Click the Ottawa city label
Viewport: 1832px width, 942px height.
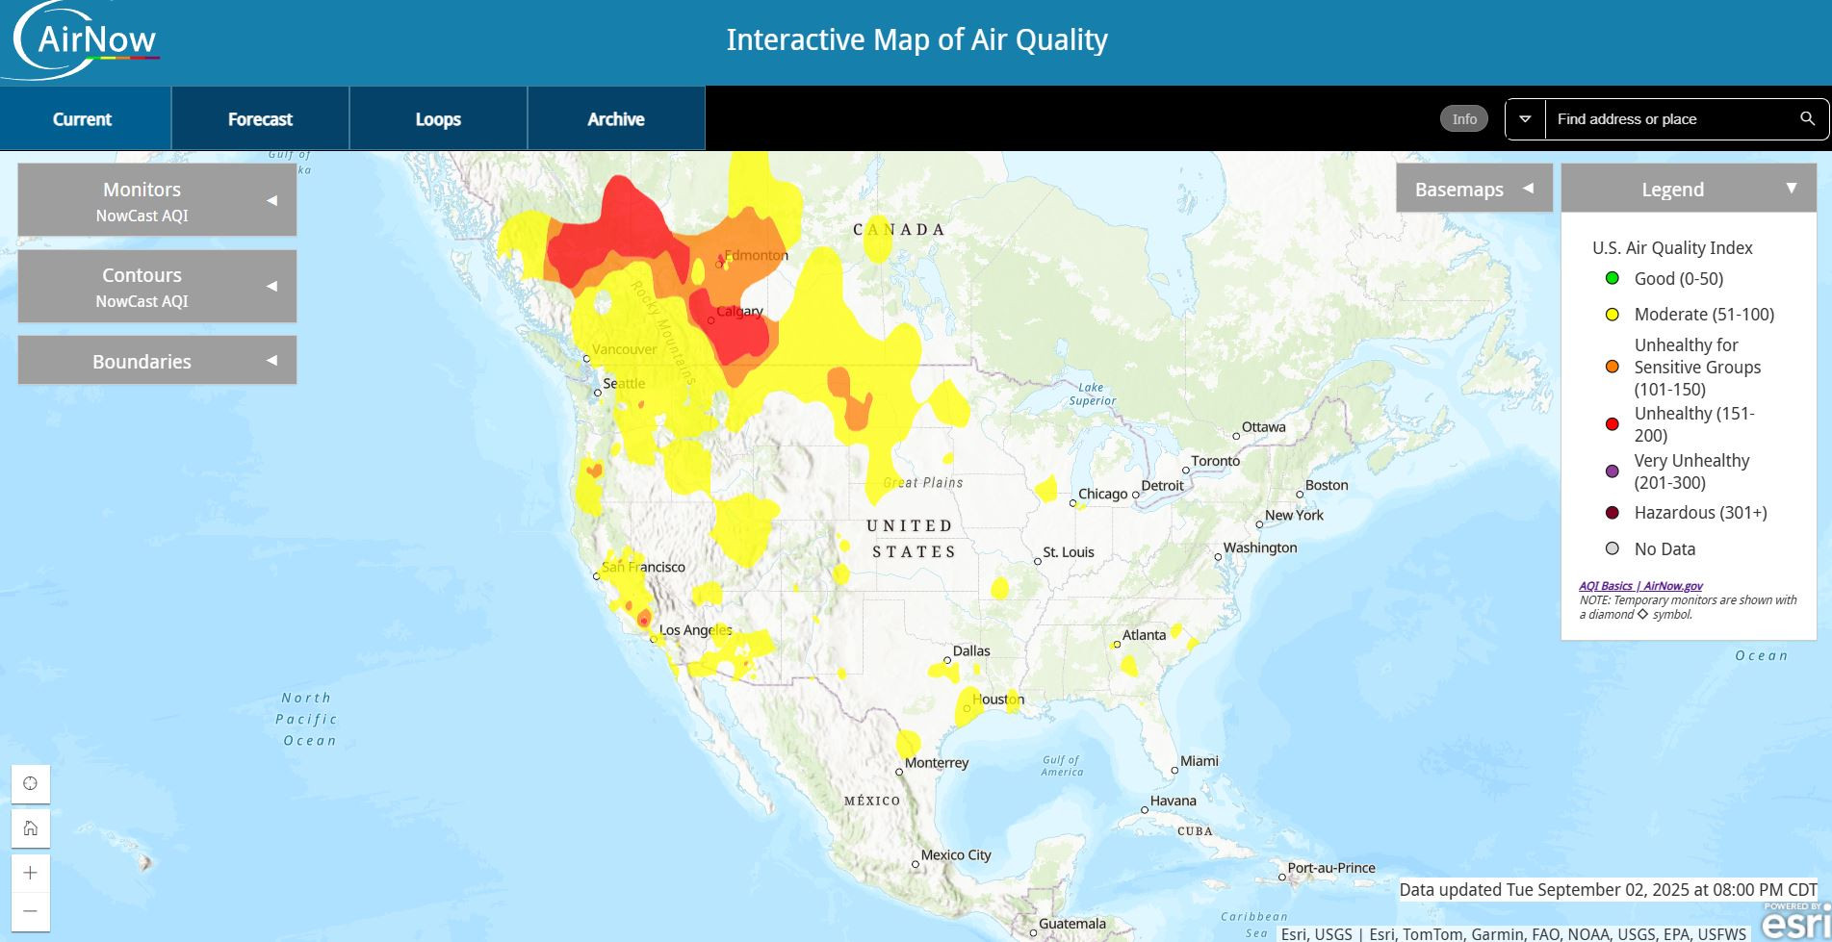click(1263, 427)
